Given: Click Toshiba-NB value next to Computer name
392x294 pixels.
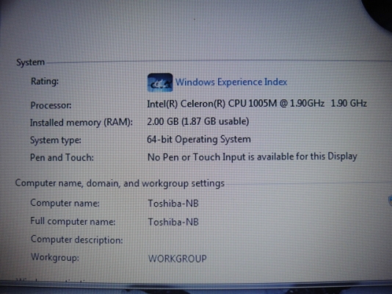Looking at the screenshot, I should (x=173, y=204).
